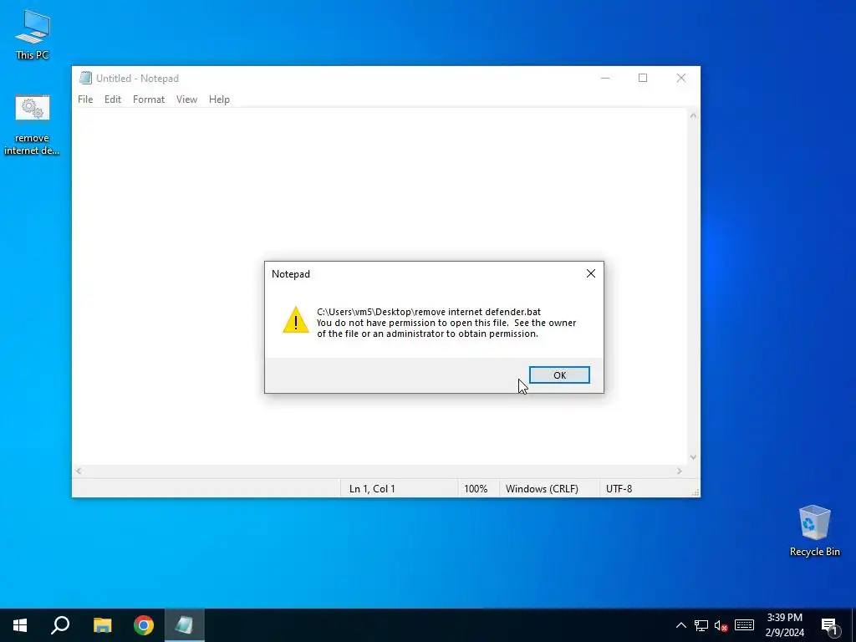Open the touch keyboard from tray
This screenshot has height=642, width=856.
point(744,625)
